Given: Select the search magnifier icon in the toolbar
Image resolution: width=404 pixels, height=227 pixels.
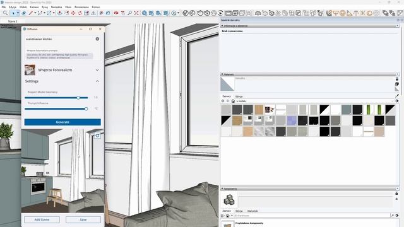Looking at the screenshot, I should [5, 13].
